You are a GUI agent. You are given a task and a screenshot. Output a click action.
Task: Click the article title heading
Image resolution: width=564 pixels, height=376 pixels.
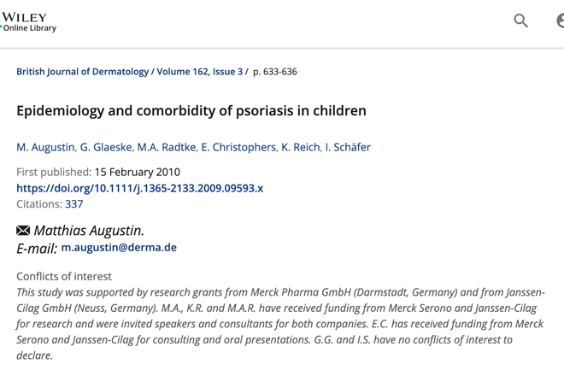(191, 111)
